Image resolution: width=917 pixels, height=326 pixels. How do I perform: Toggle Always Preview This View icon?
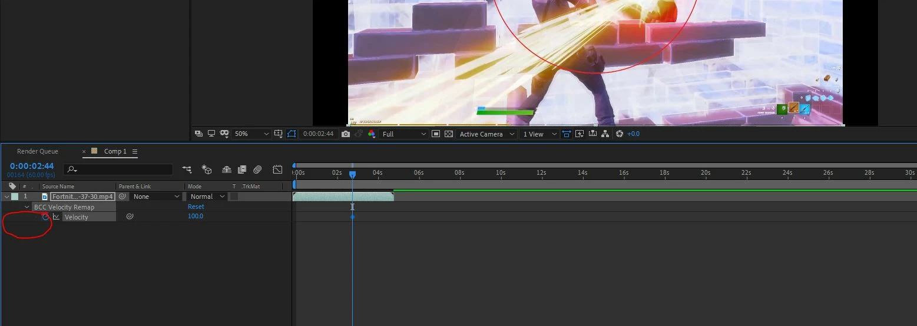198,134
